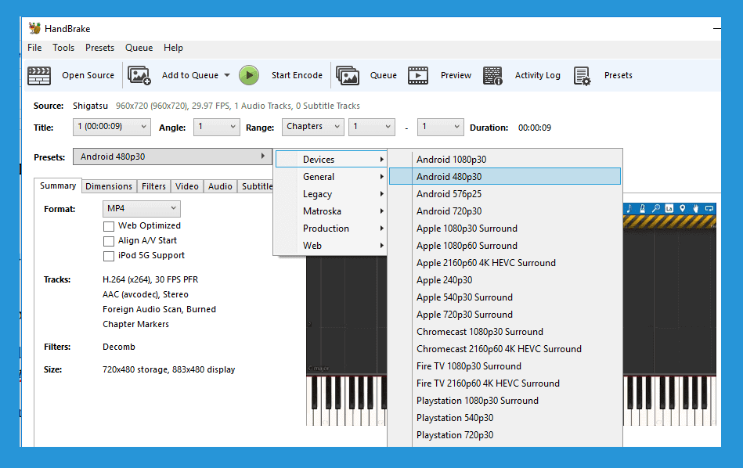Expand the Production presets submenu
Image resolution: width=743 pixels, height=468 pixels.
coord(330,229)
